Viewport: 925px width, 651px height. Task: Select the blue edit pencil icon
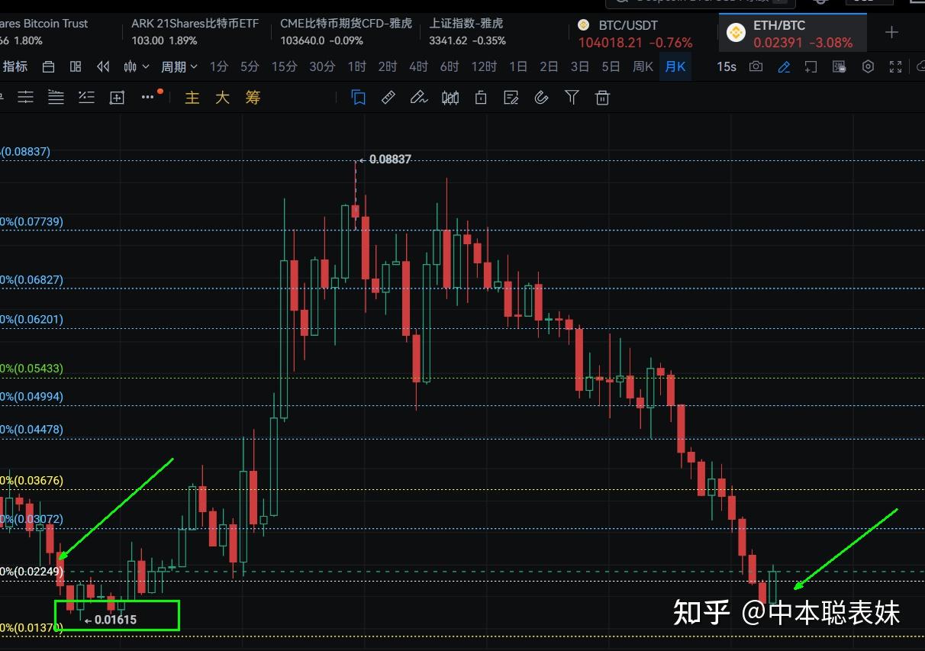783,66
